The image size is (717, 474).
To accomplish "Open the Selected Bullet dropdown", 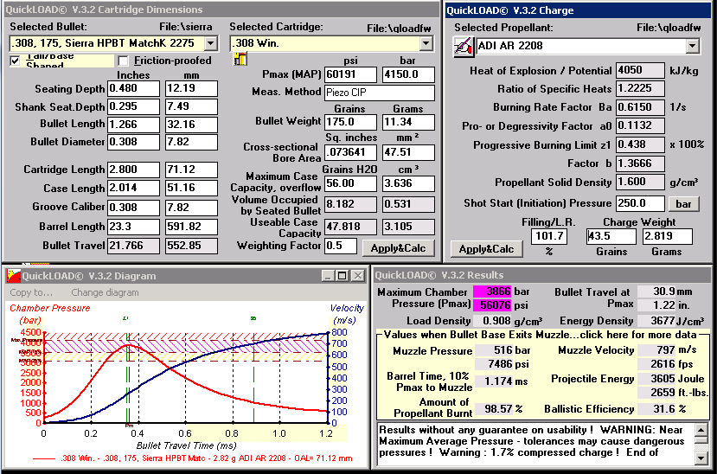I will [x=210, y=43].
